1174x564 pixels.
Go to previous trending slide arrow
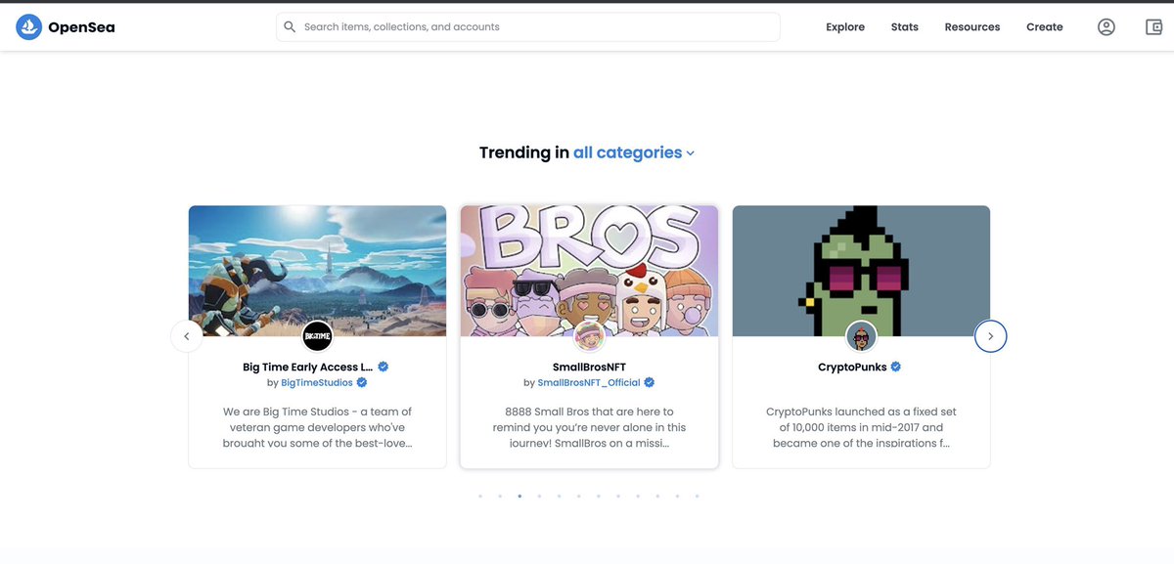(186, 336)
